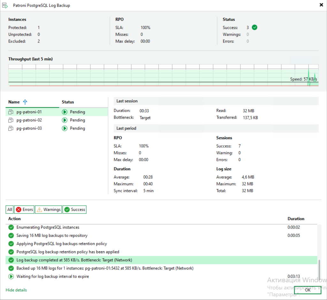Click Last session Duration value '00:33'

pyautogui.click(x=144, y=111)
